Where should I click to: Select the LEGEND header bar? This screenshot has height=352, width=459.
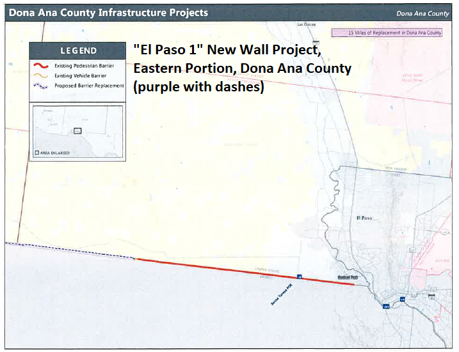point(78,50)
